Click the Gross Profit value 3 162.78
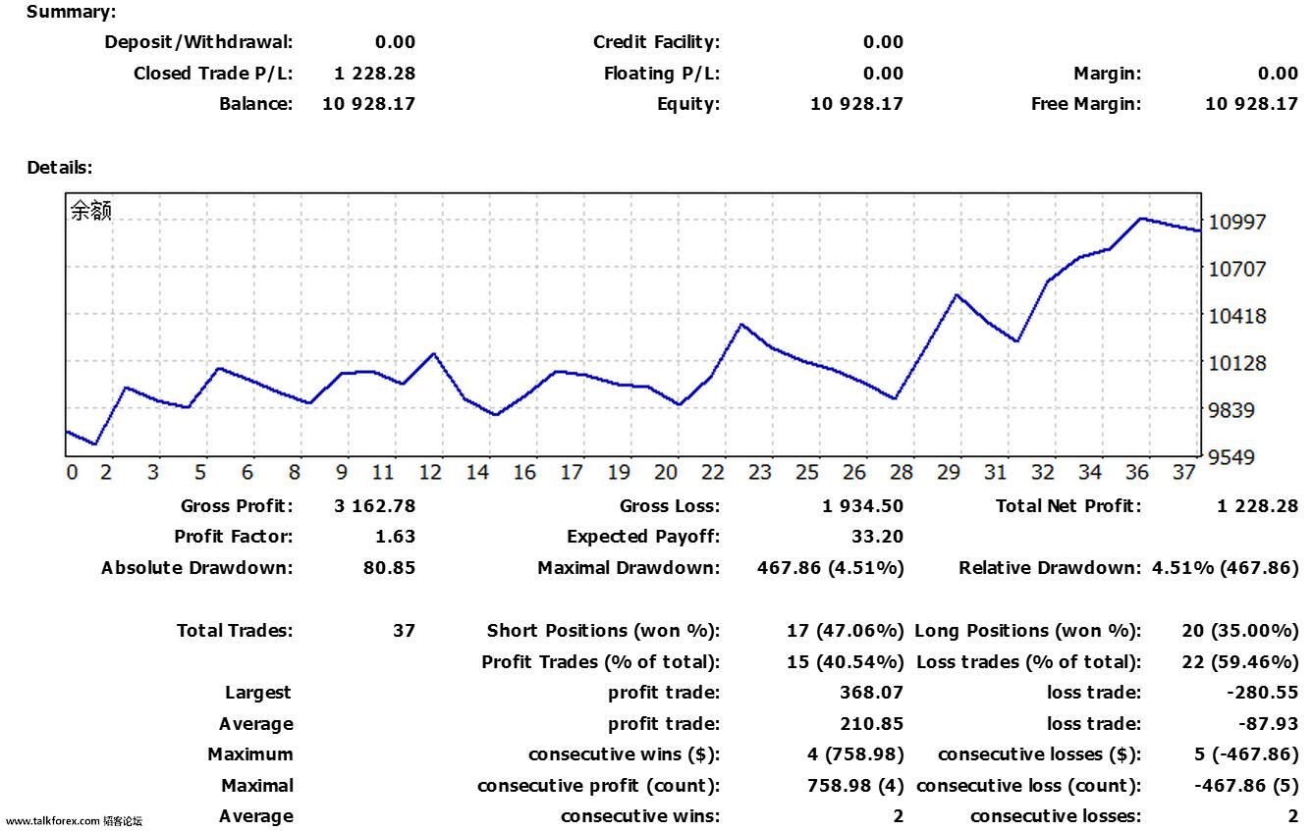 click(374, 506)
